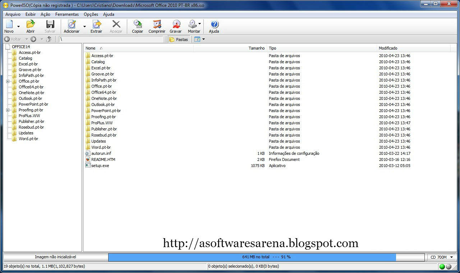Click the Comprimir compress icon
Viewport: 460px width, 273px height.
point(157,24)
